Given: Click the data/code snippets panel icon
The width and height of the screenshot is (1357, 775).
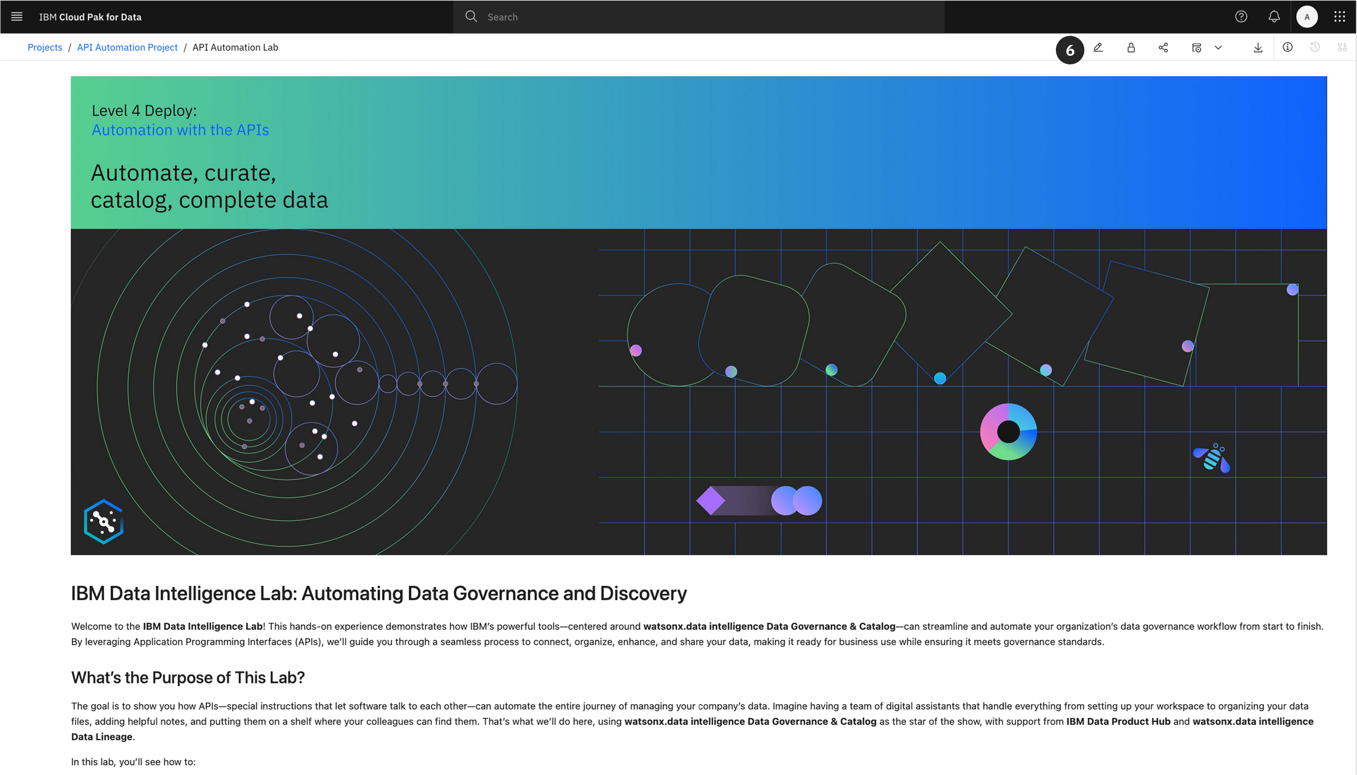Looking at the screenshot, I should pos(1342,47).
